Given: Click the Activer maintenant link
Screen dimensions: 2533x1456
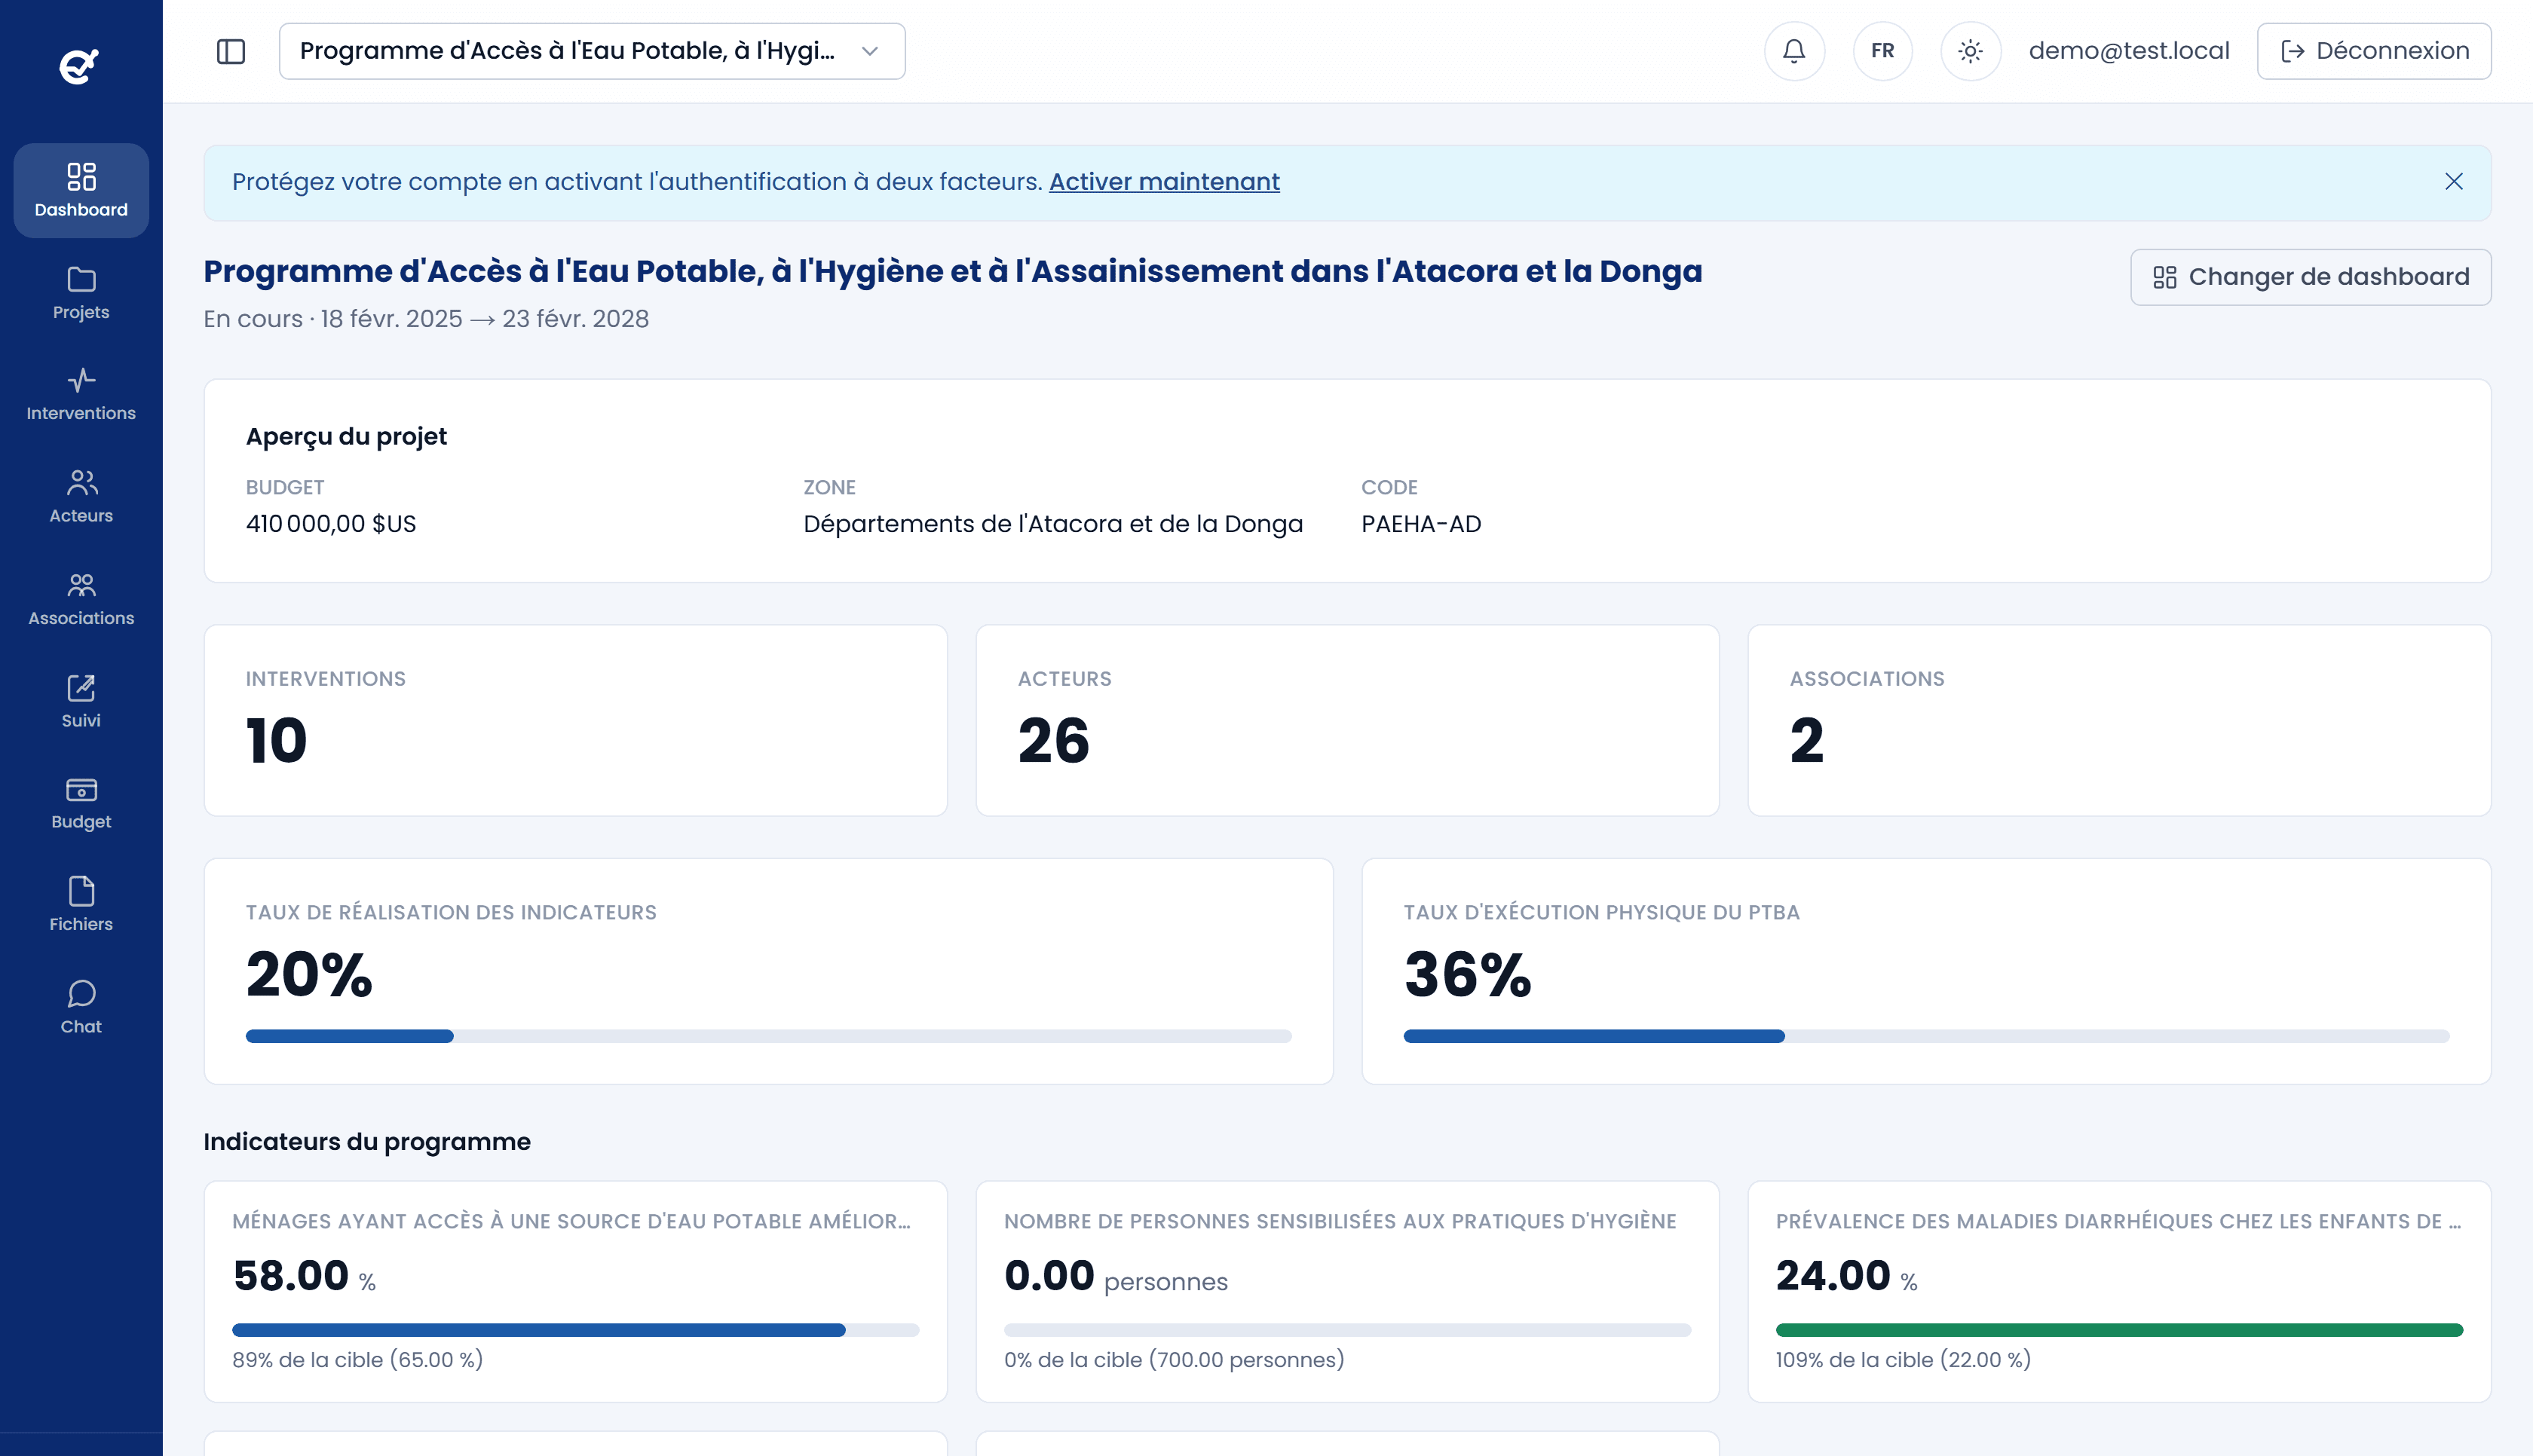Looking at the screenshot, I should [x=1164, y=181].
